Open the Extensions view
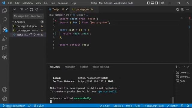This screenshot has height=108, width=192. 5,48
